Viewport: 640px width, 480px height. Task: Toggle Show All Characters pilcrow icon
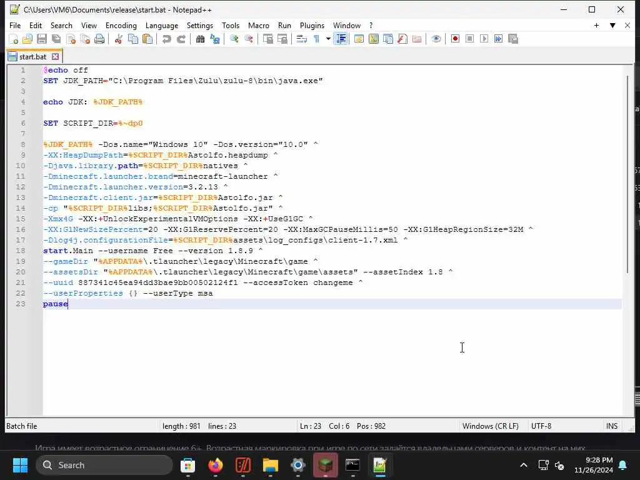point(316,39)
